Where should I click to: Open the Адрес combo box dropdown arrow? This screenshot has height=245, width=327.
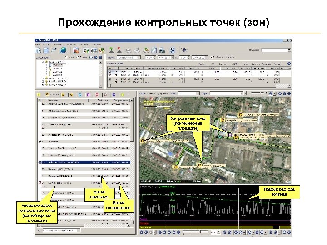click(x=242, y=93)
